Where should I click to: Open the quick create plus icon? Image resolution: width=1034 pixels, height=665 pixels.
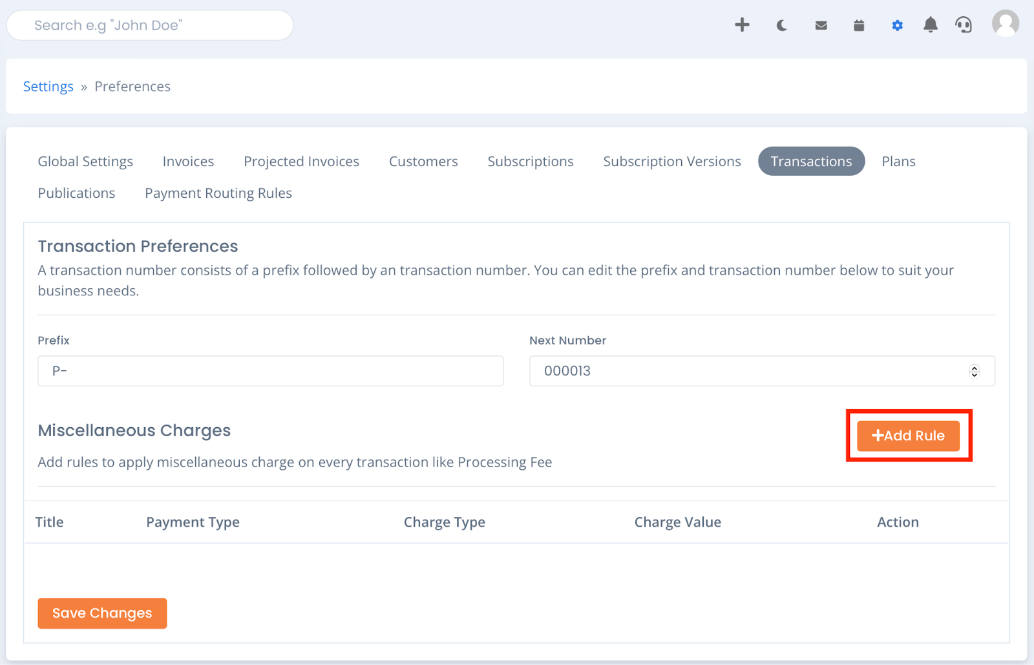pos(742,25)
